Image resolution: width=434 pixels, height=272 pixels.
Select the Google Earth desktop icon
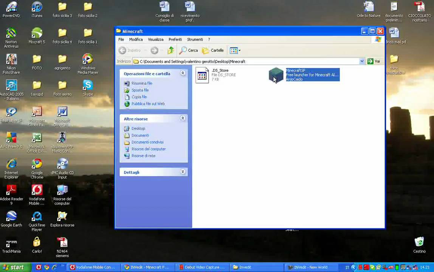point(11,219)
